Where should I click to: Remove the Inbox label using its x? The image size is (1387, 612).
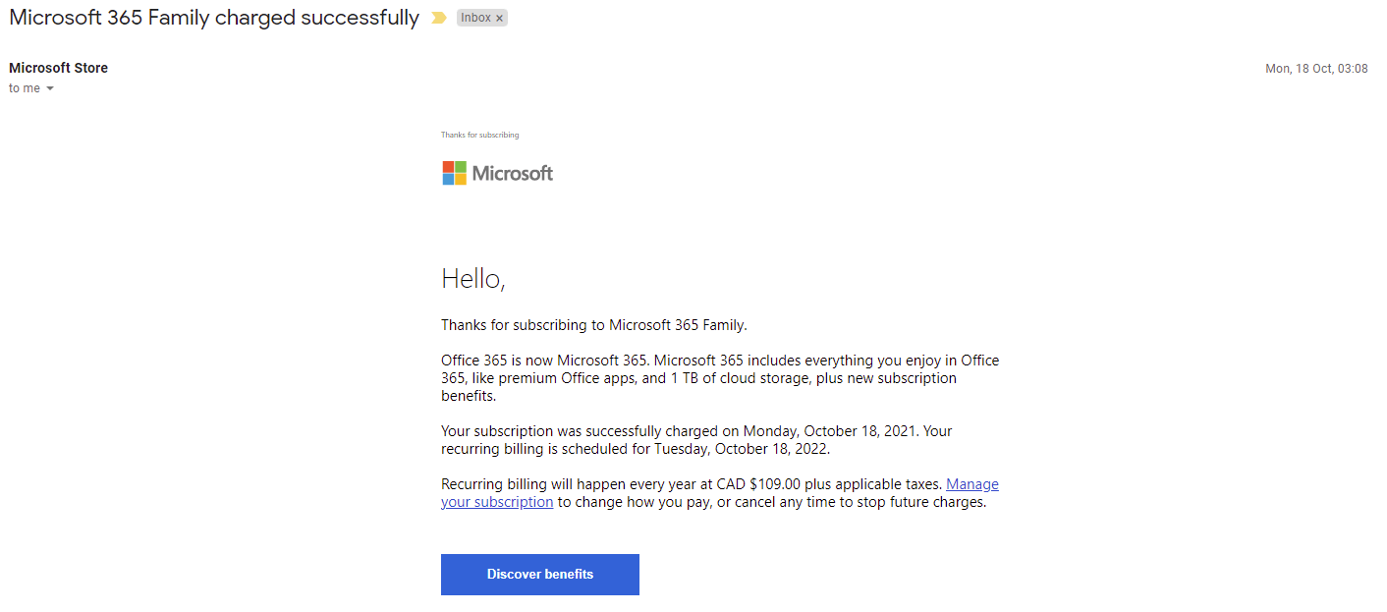click(499, 19)
